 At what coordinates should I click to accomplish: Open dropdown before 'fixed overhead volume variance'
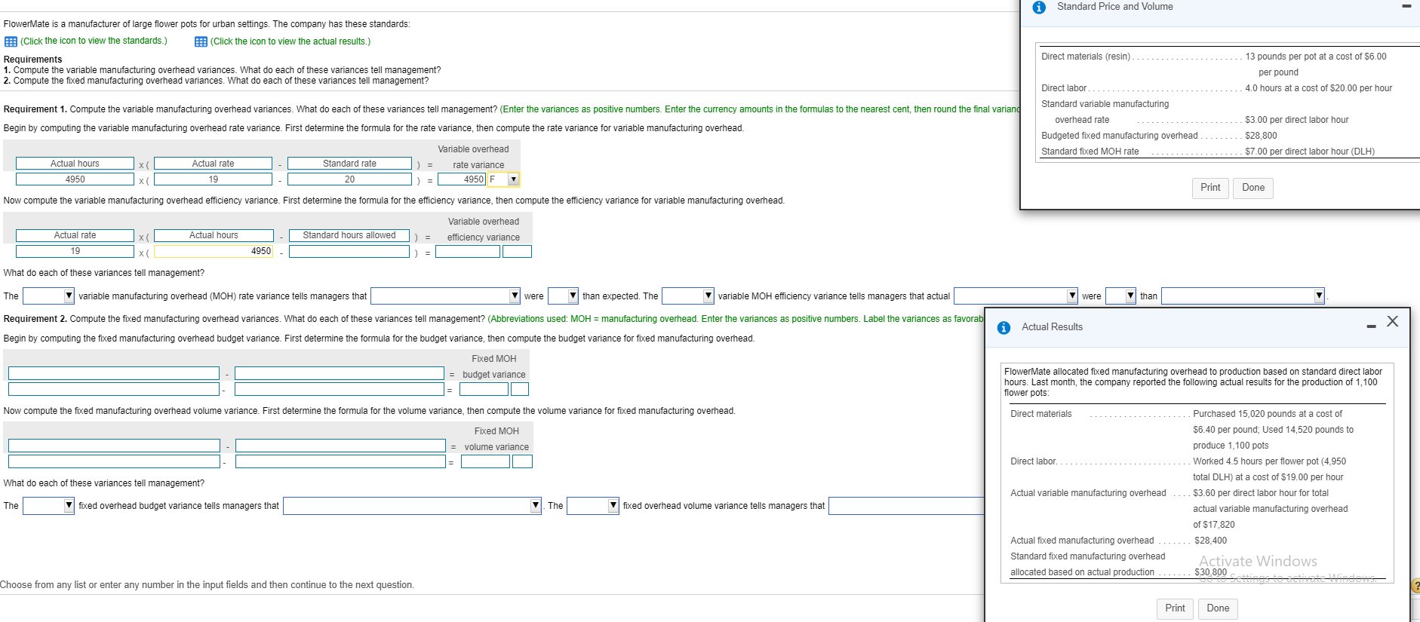pos(593,505)
